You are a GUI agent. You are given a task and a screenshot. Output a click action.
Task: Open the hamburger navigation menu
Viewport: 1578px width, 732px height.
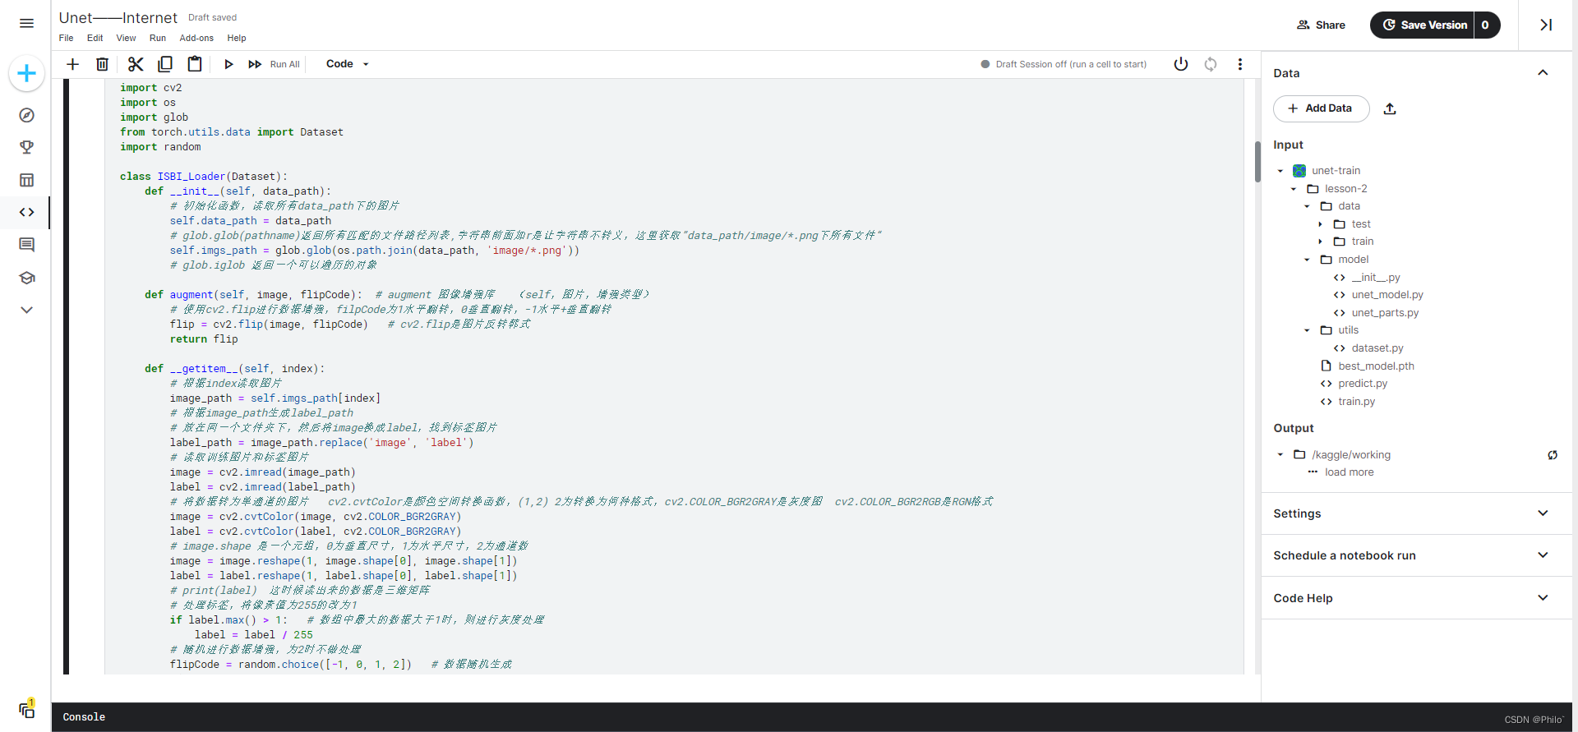coord(26,23)
